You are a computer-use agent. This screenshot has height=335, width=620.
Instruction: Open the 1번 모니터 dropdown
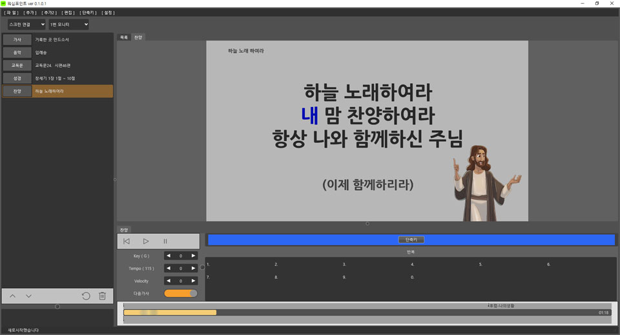coord(68,24)
